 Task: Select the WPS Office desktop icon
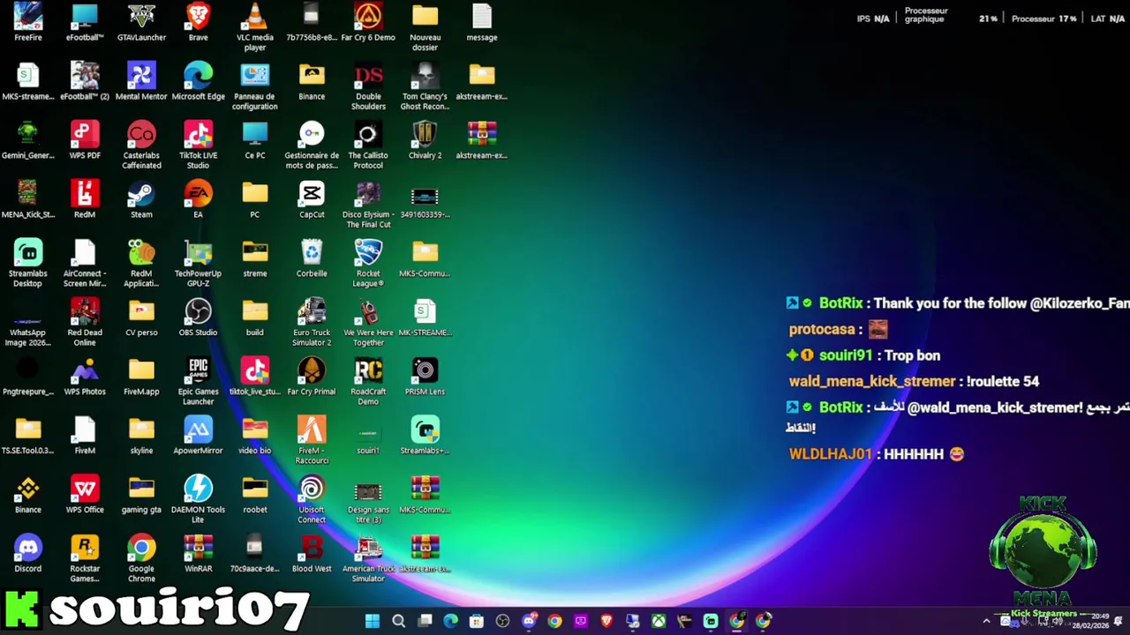click(x=85, y=496)
